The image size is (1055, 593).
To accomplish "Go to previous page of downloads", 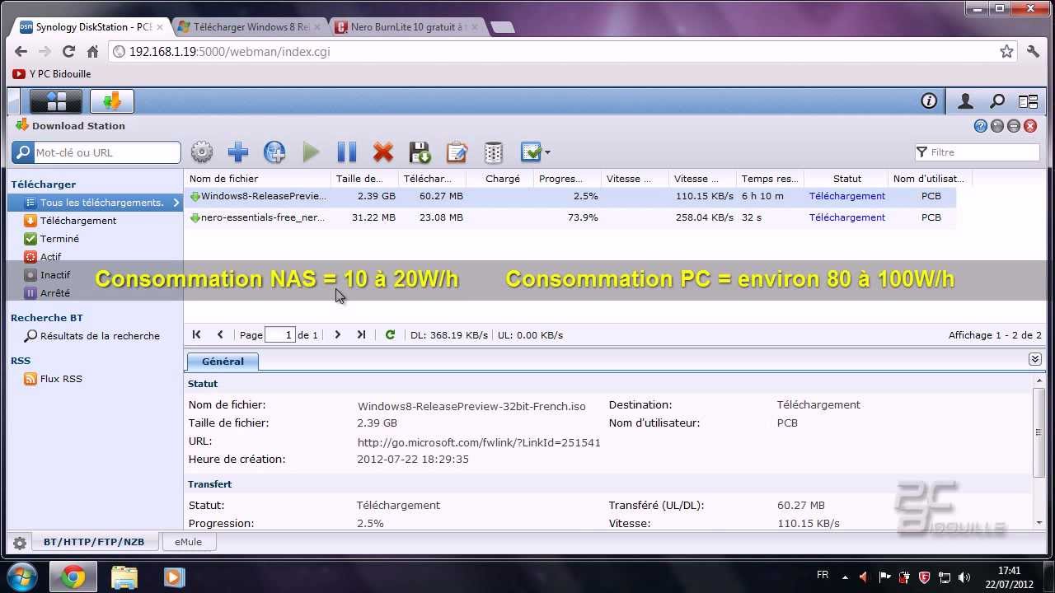I will click(220, 335).
